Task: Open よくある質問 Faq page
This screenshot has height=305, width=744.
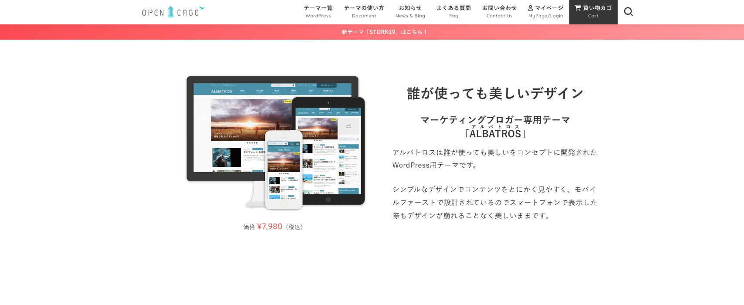Action: (453, 12)
